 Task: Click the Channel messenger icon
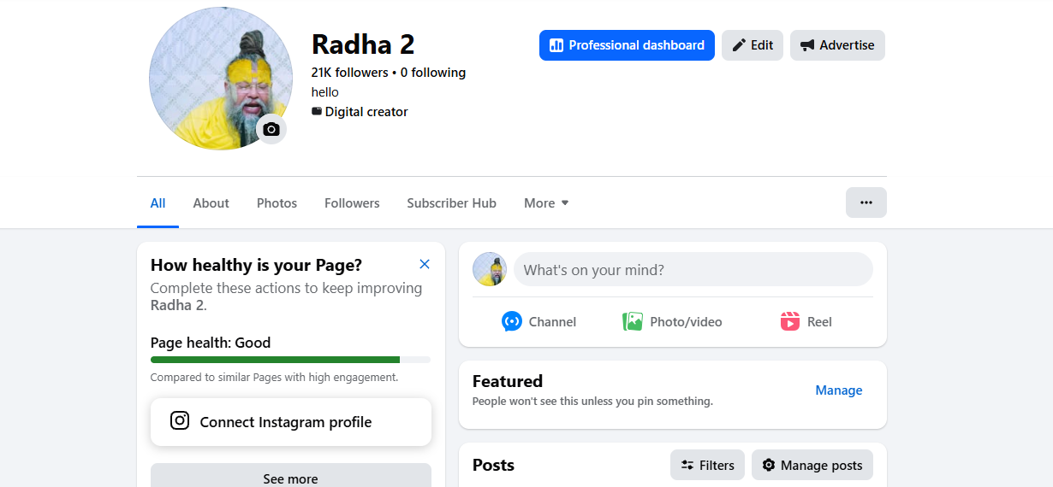click(512, 322)
